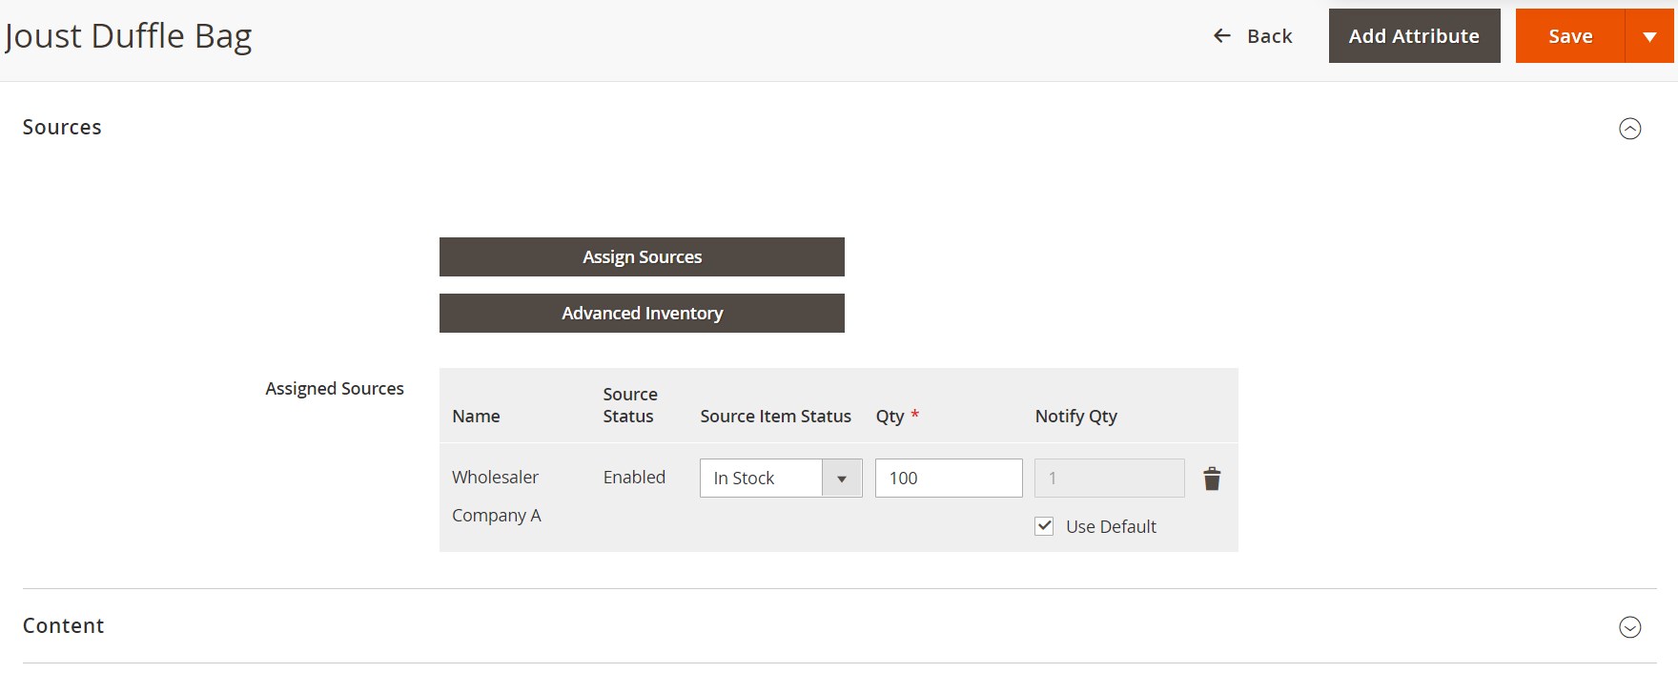Click the Wholesaler Company A source name
1678x673 pixels.
click(496, 496)
